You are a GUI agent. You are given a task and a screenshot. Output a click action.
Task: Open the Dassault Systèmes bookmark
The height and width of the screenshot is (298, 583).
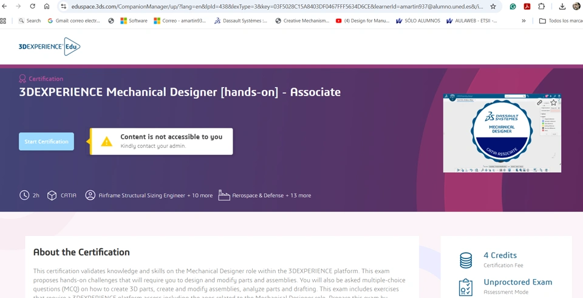coord(240,21)
